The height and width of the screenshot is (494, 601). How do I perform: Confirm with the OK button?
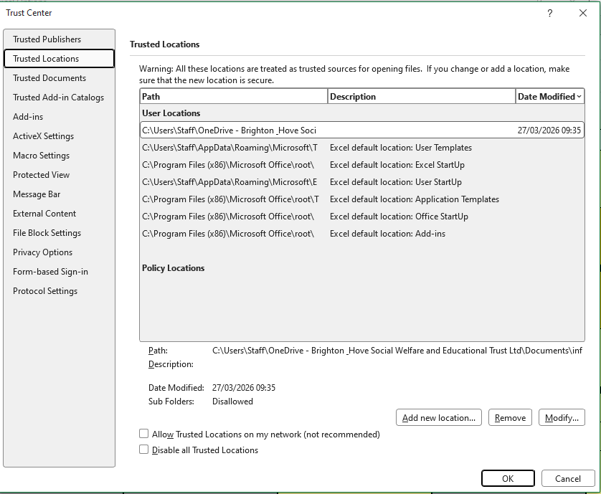click(x=508, y=479)
